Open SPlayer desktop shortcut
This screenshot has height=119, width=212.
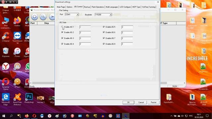click(17, 83)
